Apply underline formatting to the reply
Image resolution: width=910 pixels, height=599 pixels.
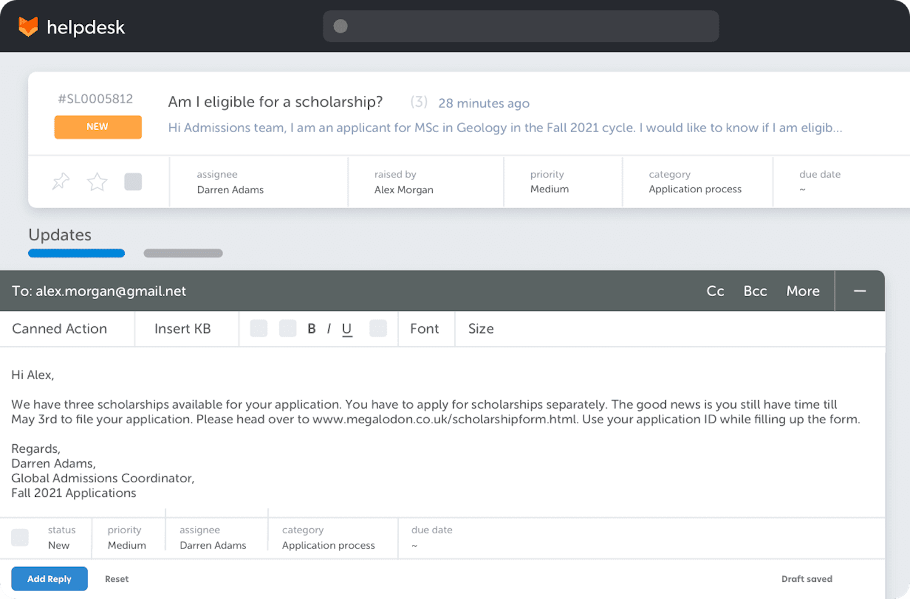[x=347, y=329]
